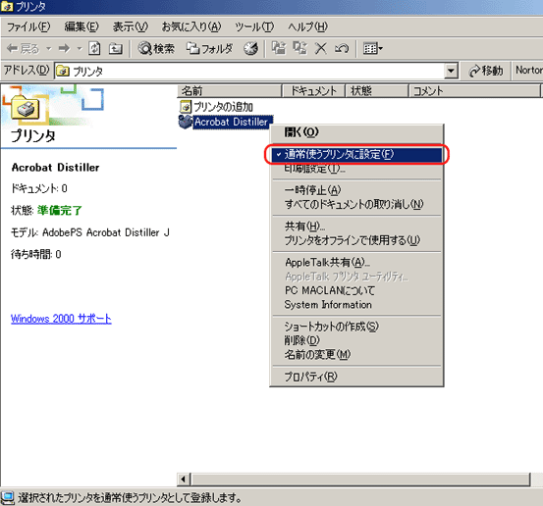Click the Delete X toolbar icon
The height and width of the screenshot is (506, 543).
pyautogui.click(x=321, y=49)
